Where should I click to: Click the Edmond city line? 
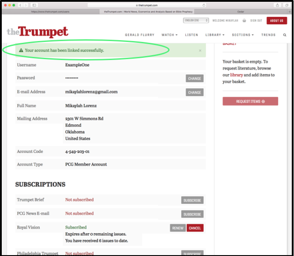point(73,125)
